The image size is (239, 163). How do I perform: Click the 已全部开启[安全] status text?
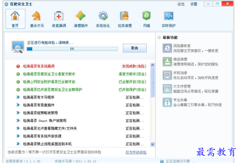(x=132, y=82)
